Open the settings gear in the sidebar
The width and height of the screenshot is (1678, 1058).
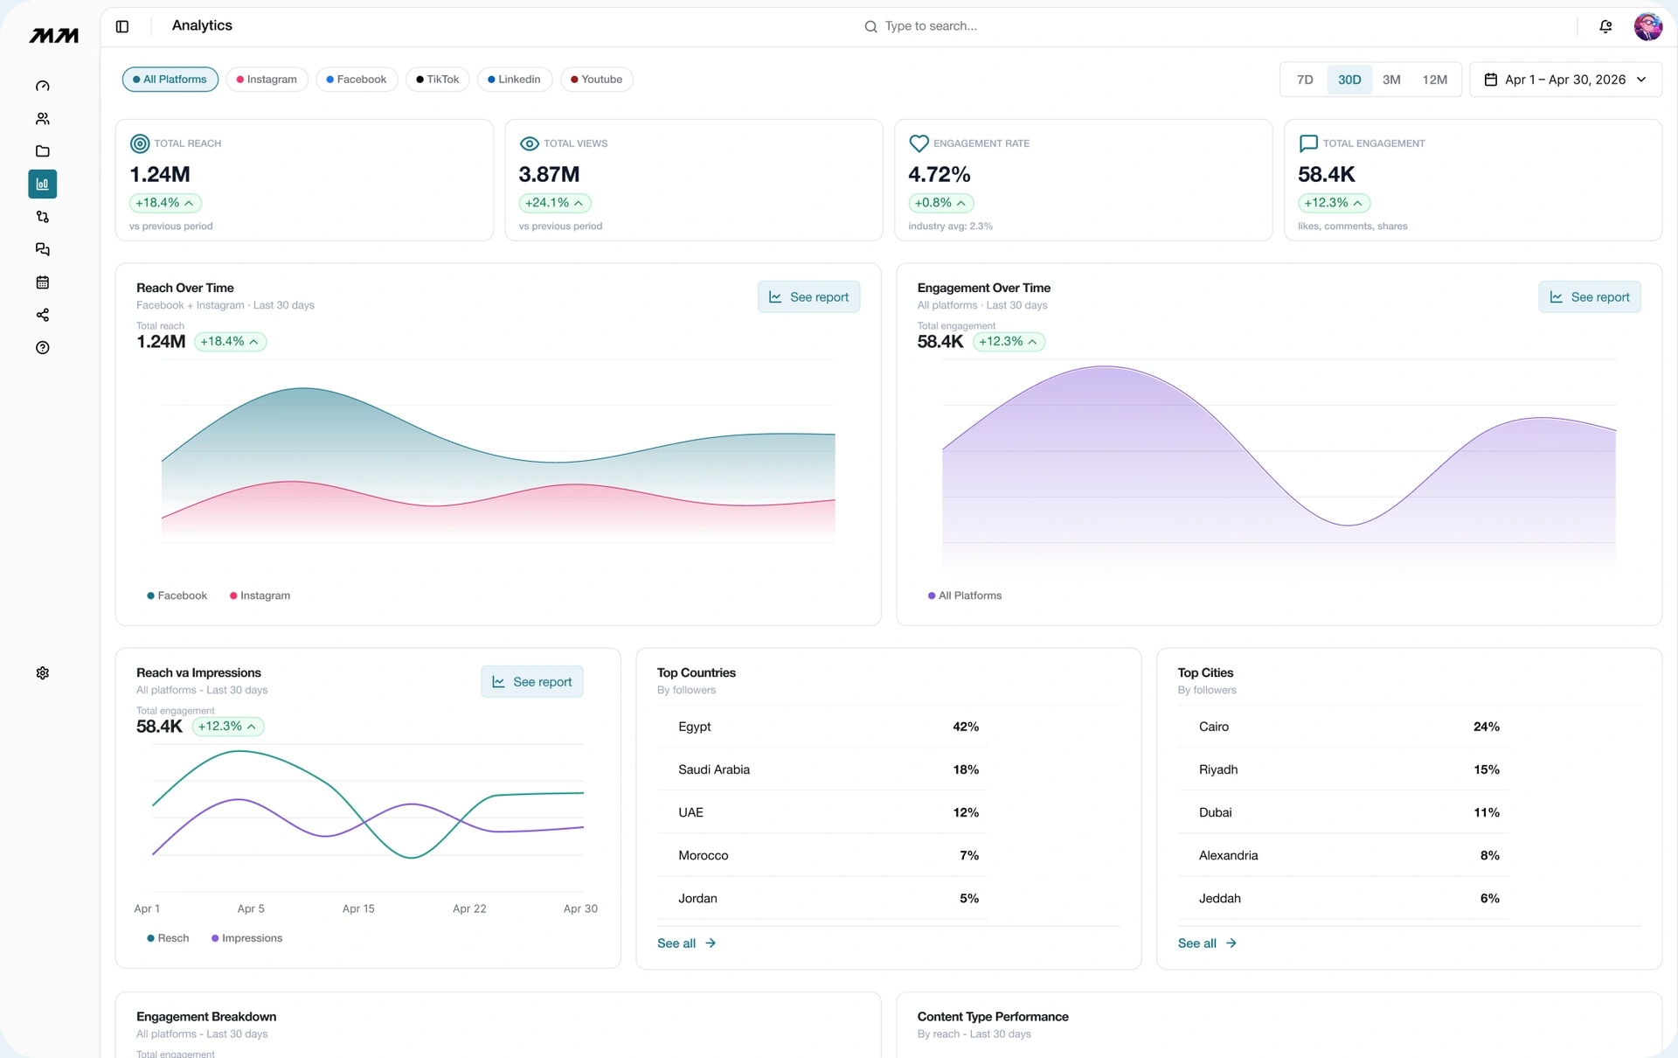click(x=42, y=673)
